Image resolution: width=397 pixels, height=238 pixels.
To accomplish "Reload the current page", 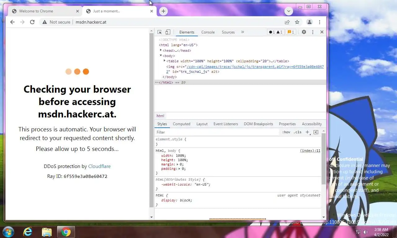I will pyautogui.click(x=32, y=22).
